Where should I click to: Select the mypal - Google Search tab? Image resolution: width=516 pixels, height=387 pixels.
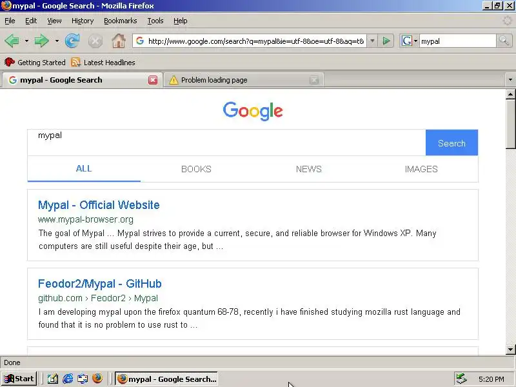(x=82, y=80)
